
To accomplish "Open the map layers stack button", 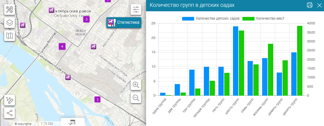I will pyautogui.click(x=10, y=23).
